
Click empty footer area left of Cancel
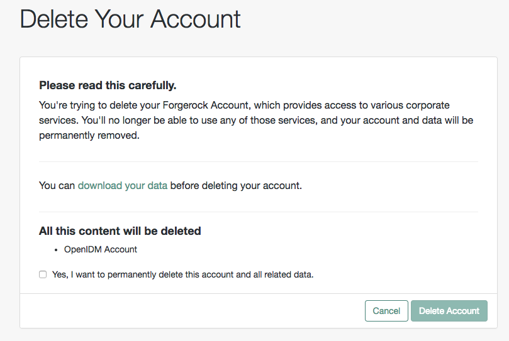click(x=192, y=311)
